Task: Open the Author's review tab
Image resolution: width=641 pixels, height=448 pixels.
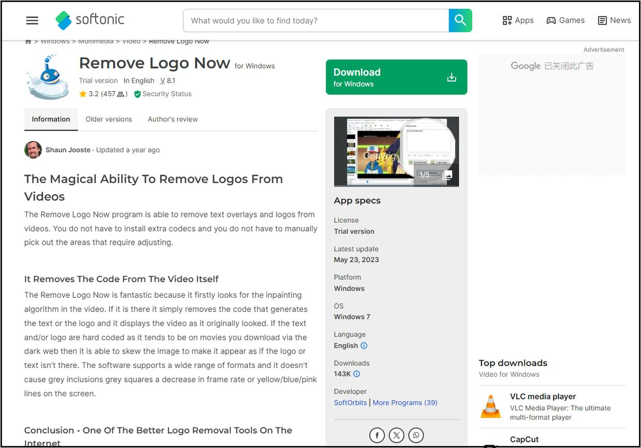Action: (x=173, y=119)
